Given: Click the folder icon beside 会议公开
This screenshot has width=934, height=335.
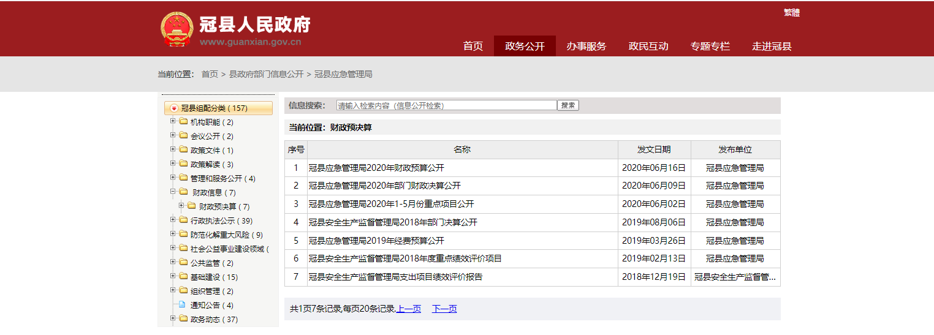Looking at the screenshot, I should (x=183, y=136).
